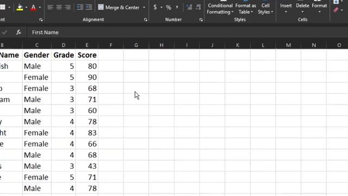The width and height of the screenshot is (348, 196).
Task: Select Grade 4 cell in score 66 row
Action: click(x=64, y=144)
